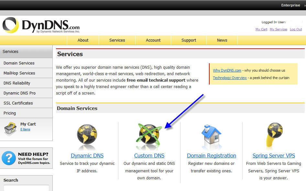The image size is (306, 191).
Task: Select Pricing in the sidebar
Action: point(26,113)
